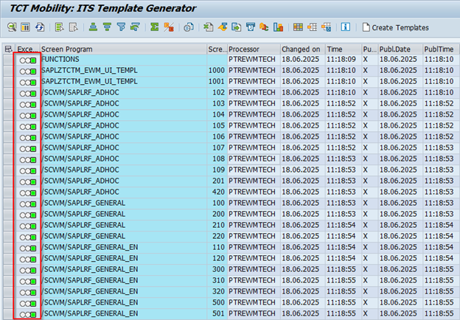Open the Change Layout grid icon
The height and width of the screenshot is (320, 460).
[x=298, y=27]
